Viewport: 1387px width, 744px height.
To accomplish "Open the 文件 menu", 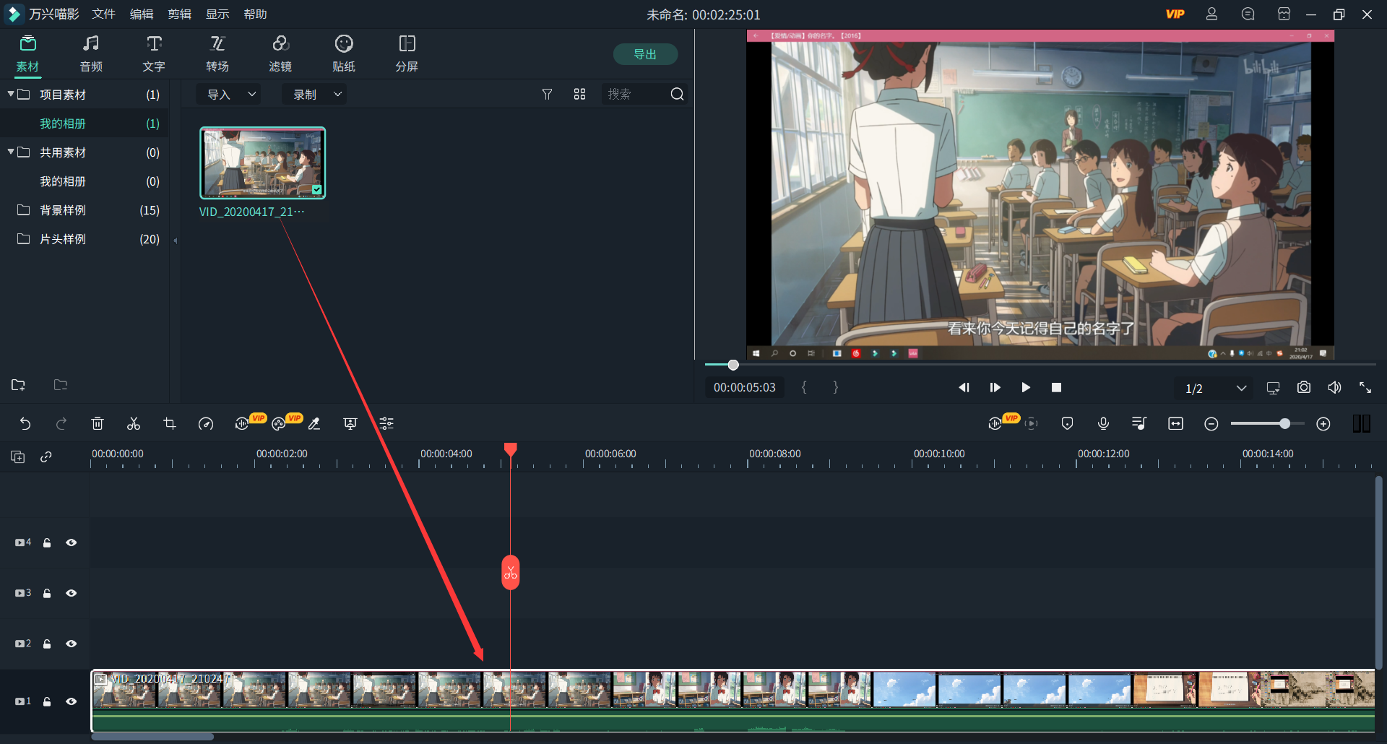I will point(103,14).
